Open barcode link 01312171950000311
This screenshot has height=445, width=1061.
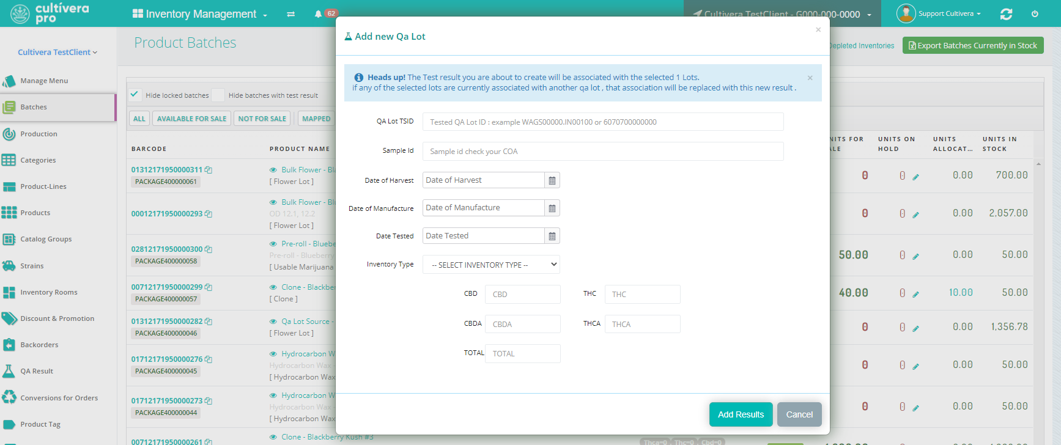tap(167, 170)
